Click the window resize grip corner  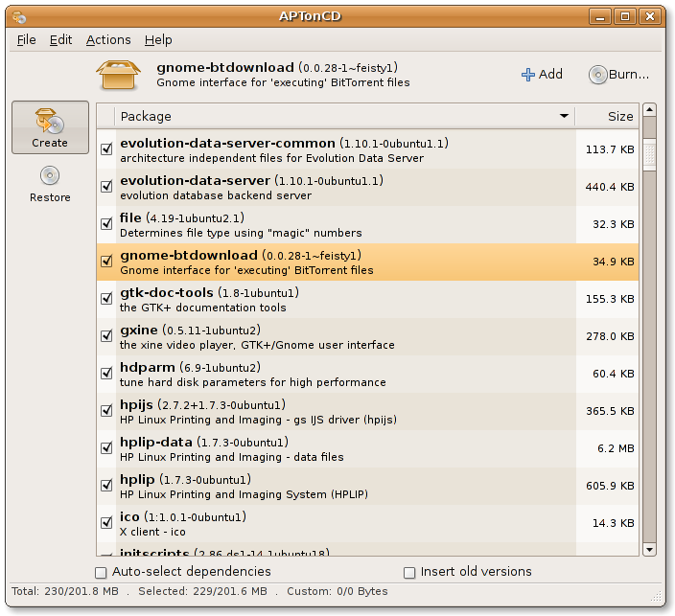(656, 596)
